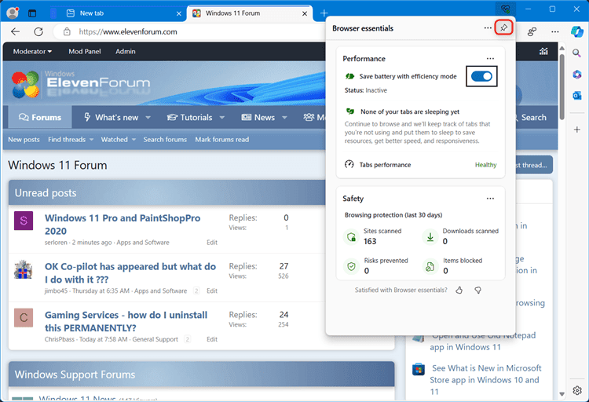Click Tabs performance row
The height and width of the screenshot is (402, 589).
point(420,165)
